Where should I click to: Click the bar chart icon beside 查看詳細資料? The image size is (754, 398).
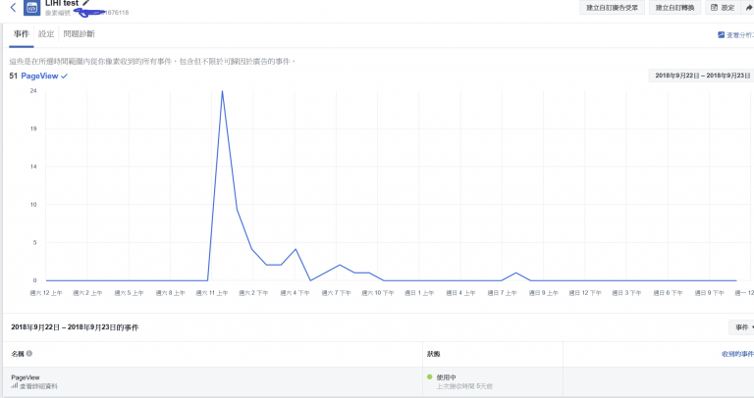15,385
